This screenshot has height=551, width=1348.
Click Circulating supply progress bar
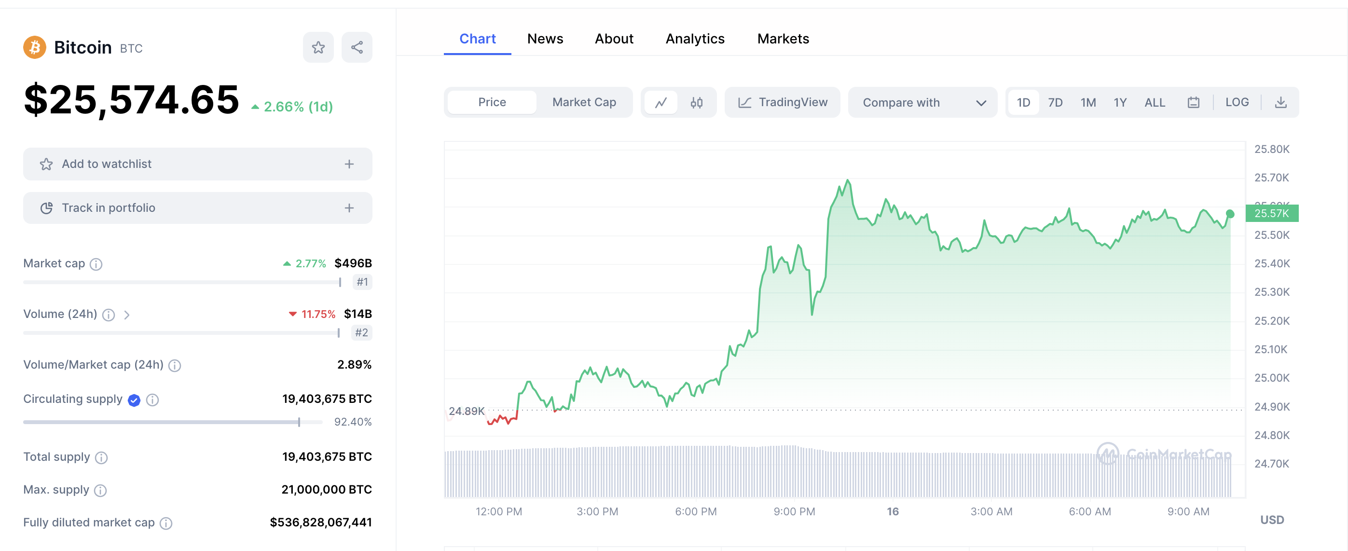173,422
